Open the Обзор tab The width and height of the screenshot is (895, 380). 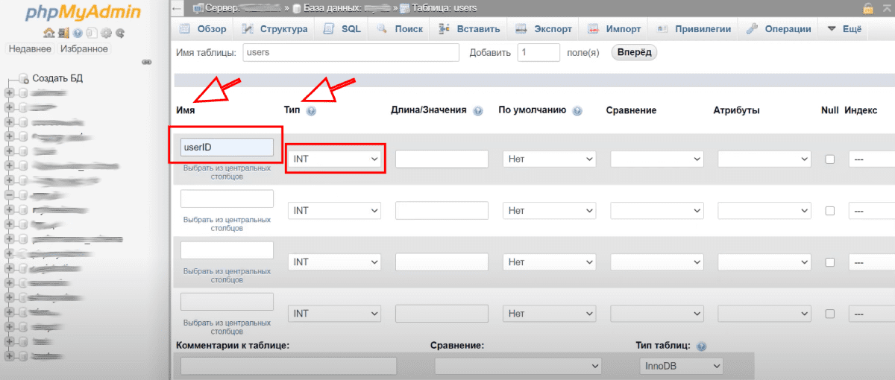click(204, 29)
